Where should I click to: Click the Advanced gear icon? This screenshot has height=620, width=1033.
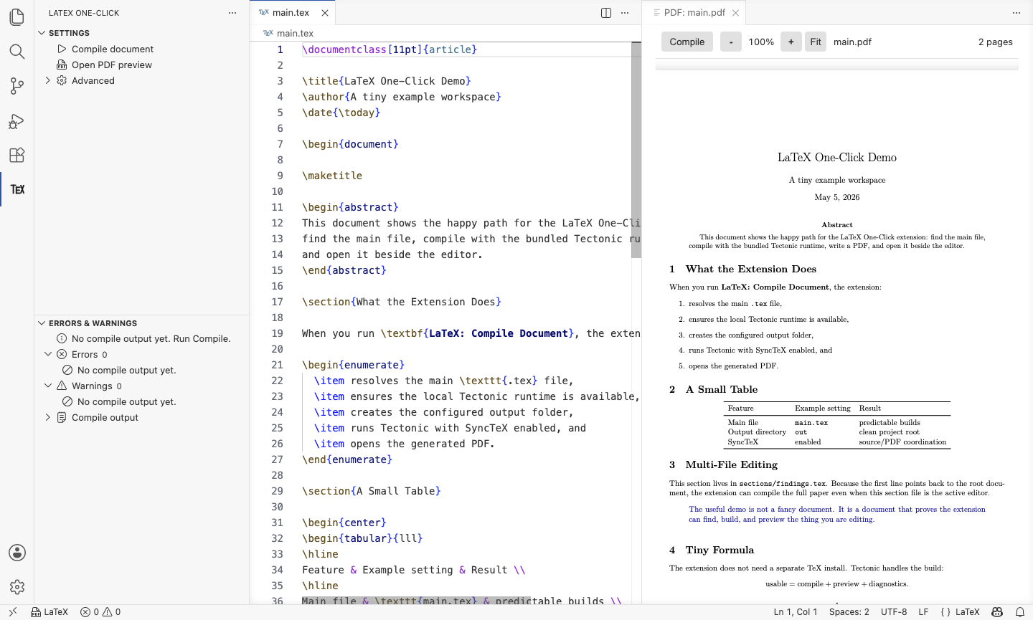[62, 80]
